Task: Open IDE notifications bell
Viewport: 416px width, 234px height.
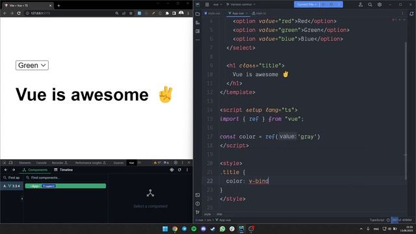Action: click(x=411, y=14)
